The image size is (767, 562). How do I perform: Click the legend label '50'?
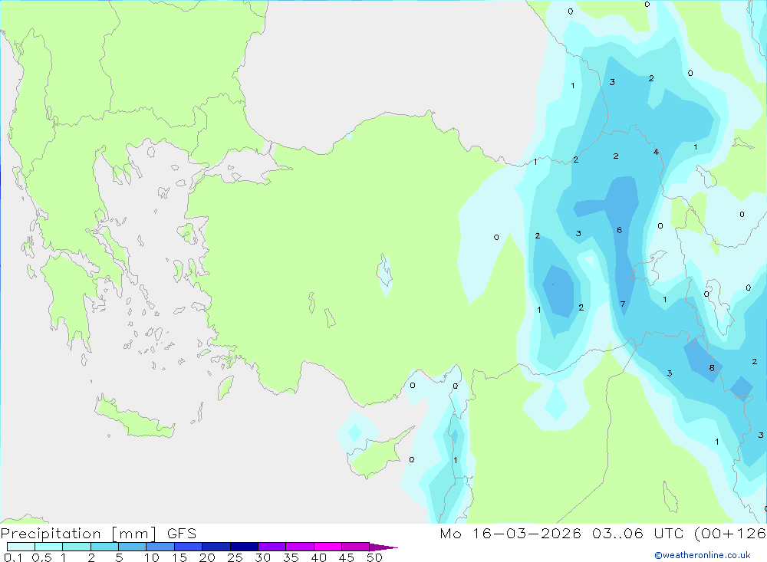pos(375,557)
